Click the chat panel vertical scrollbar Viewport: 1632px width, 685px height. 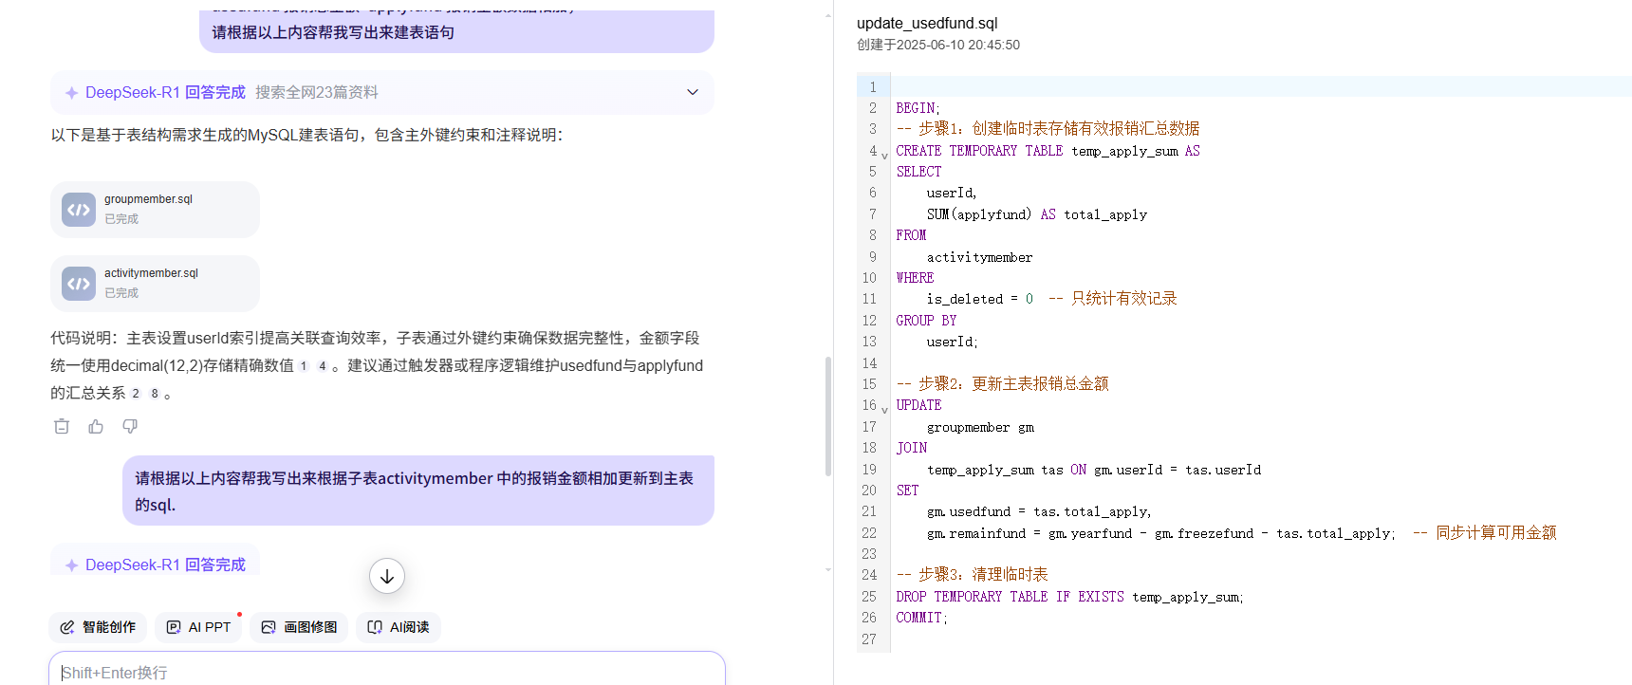coord(828,416)
